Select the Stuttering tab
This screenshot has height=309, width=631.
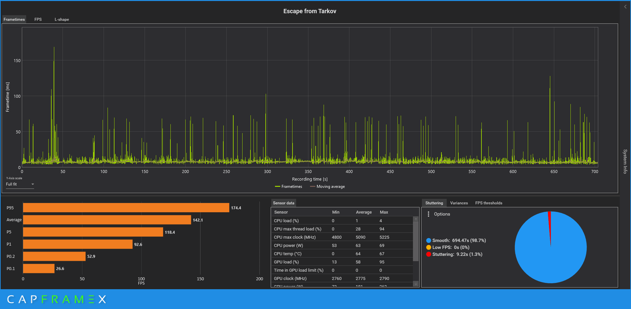(434, 203)
